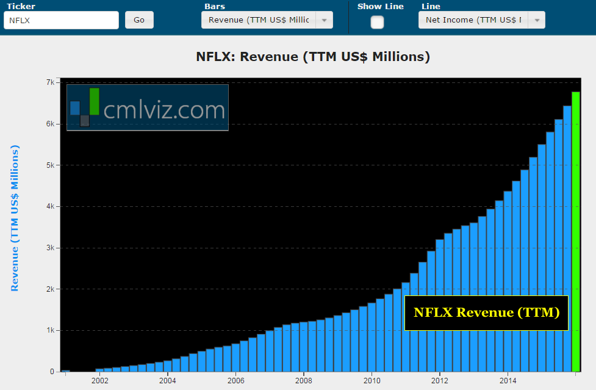Click the '3k' y-axis label
Image resolution: width=596 pixels, height=390 pixels.
50,248
